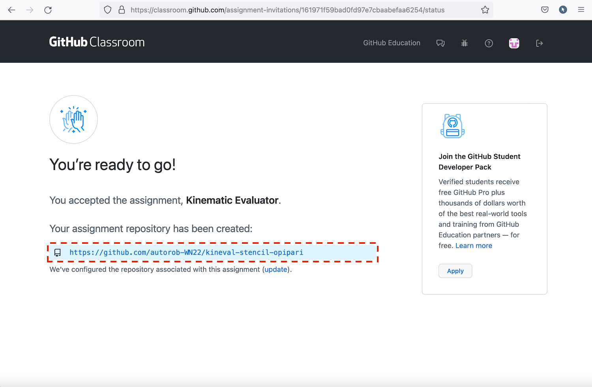Viewport: 592px width, 387px height.
Task: Open the Pocket save icon
Action: (545, 10)
